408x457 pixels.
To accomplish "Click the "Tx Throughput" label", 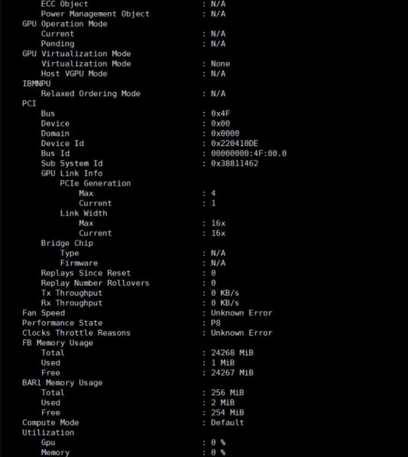I will [72, 293].
